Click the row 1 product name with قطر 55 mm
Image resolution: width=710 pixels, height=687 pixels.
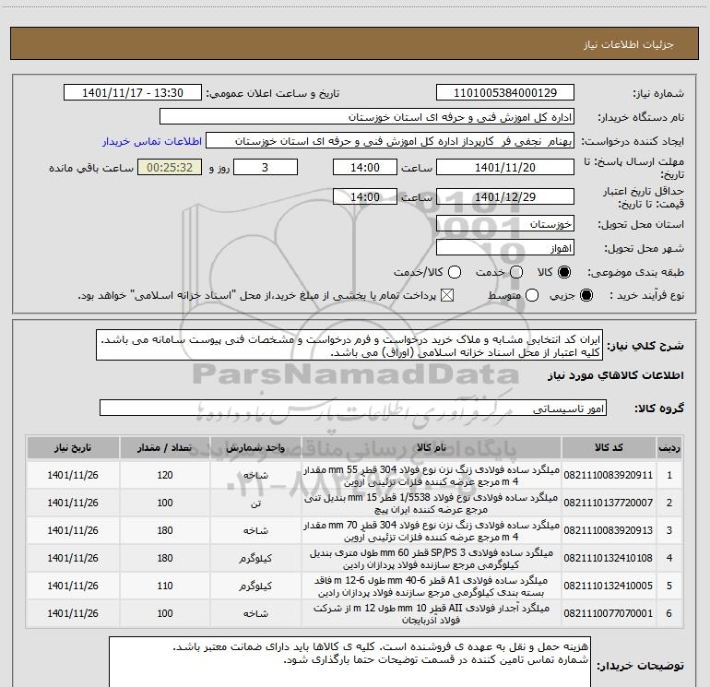pos(432,476)
